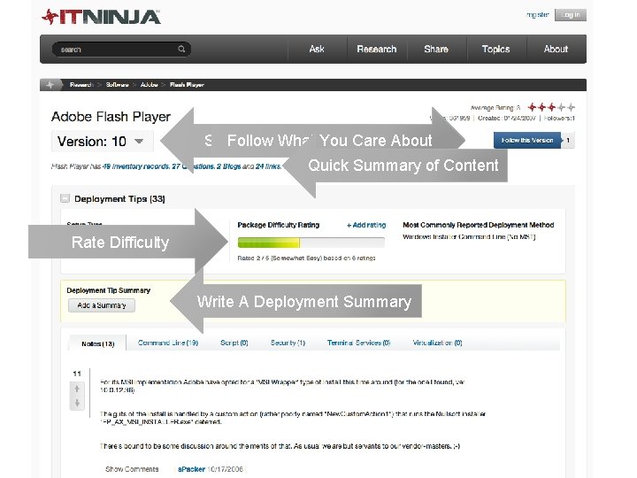Click the Deployment Tip Summary label
This screenshot has width=637, height=478.
(109, 290)
